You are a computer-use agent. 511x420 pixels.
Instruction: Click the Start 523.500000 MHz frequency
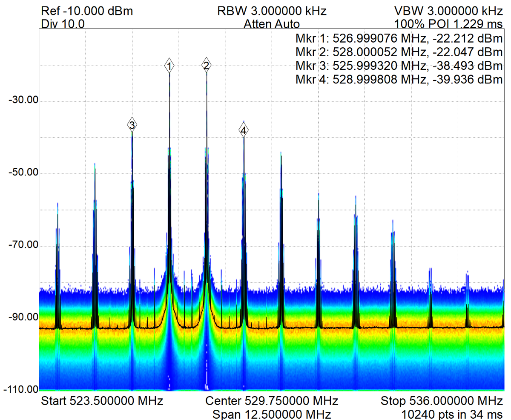click(x=102, y=401)
